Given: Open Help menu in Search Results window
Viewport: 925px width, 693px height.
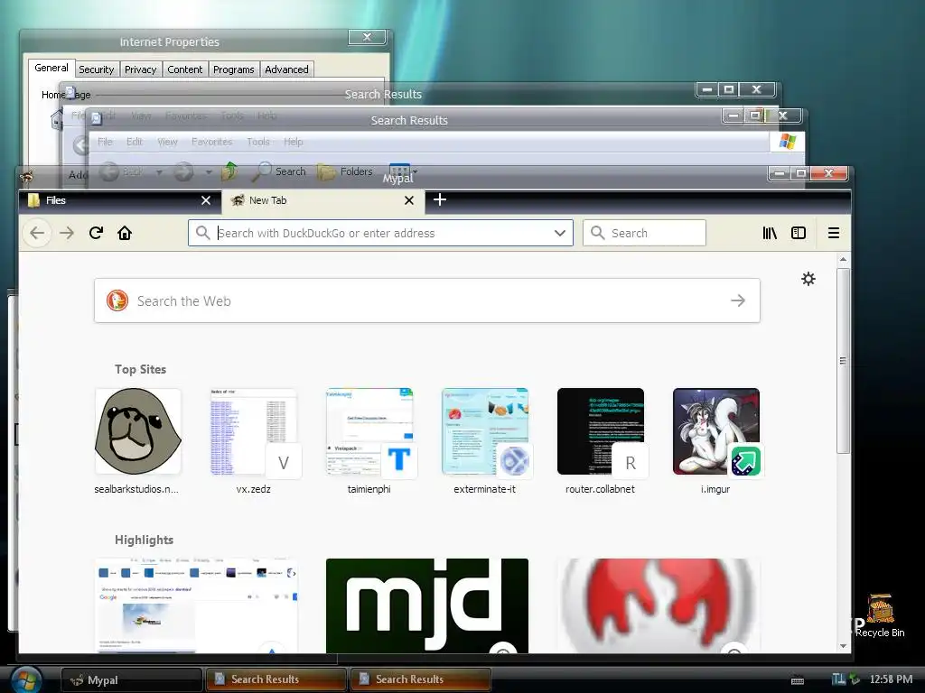Looking at the screenshot, I should pyautogui.click(x=294, y=142).
